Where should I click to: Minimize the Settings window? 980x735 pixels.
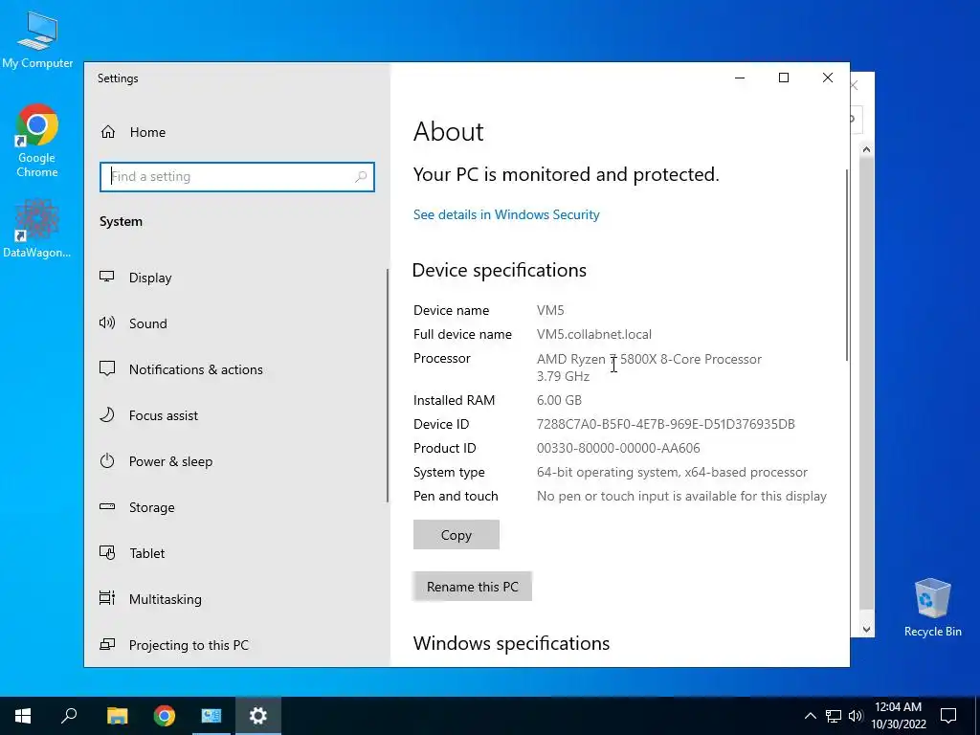(740, 78)
